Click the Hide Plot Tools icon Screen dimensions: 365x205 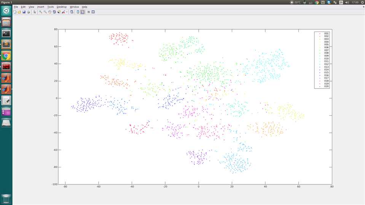(x=89, y=12)
